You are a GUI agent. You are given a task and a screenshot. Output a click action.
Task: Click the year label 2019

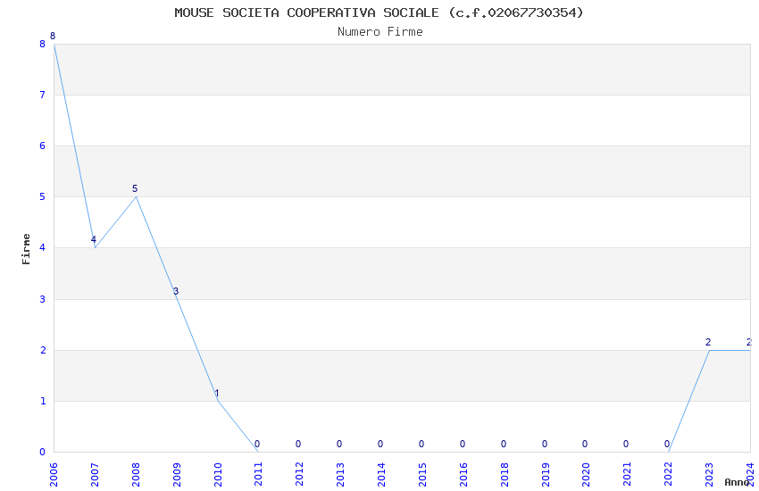(x=546, y=474)
